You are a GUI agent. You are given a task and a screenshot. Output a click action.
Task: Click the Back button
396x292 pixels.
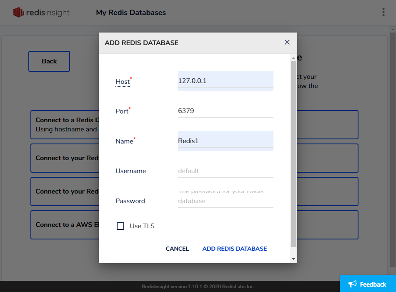pos(49,61)
